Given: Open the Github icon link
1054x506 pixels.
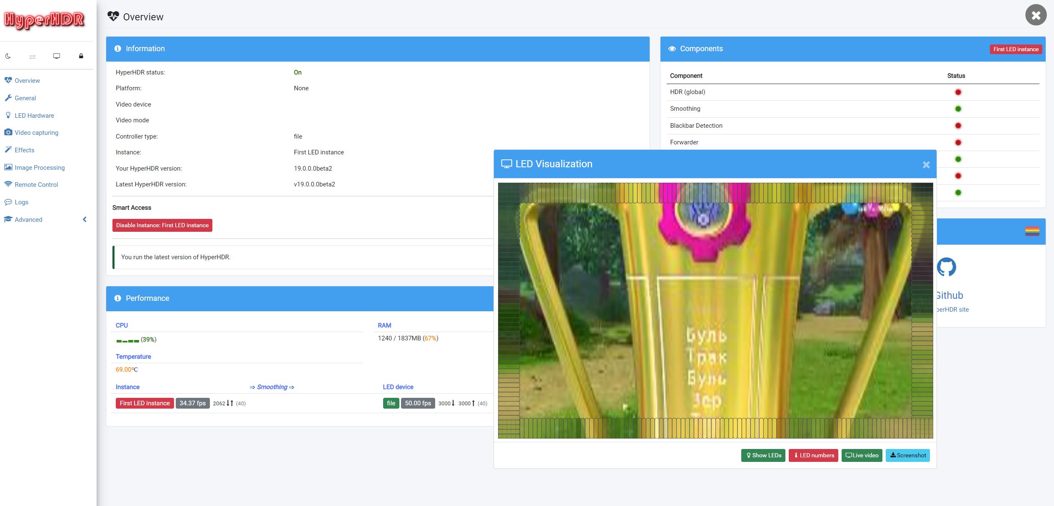Looking at the screenshot, I should 947,267.
